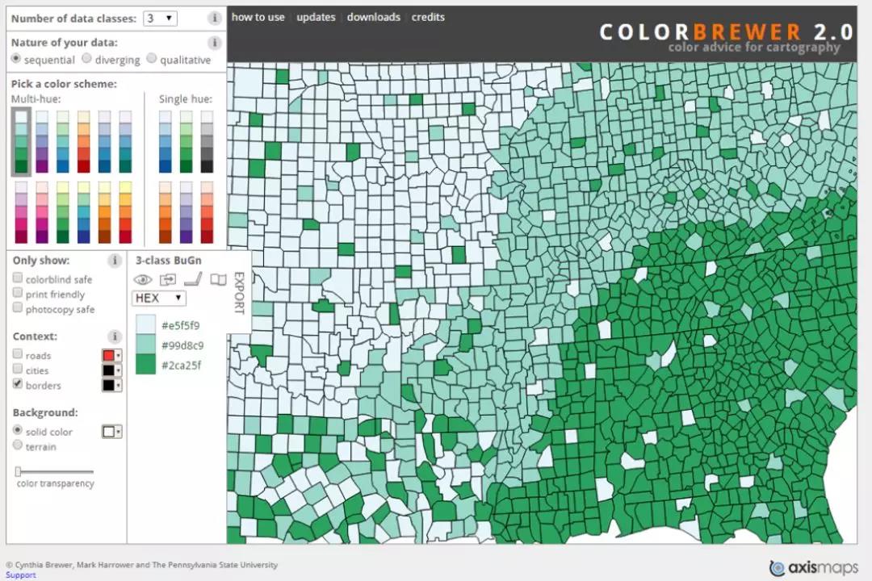Click the info icon beside Context
The width and height of the screenshot is (872, 581).
point(115,336)
